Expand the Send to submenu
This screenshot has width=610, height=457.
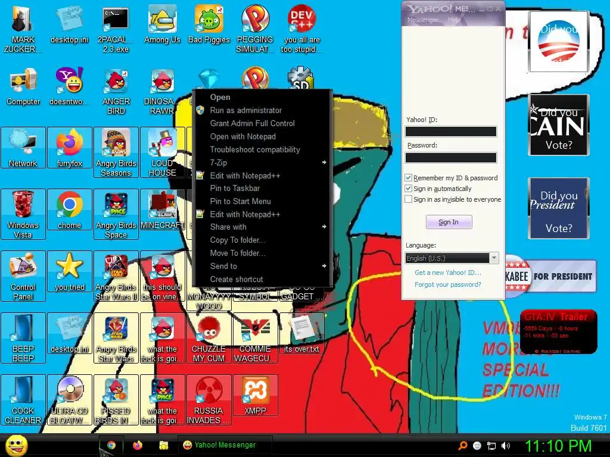coord(262,266)
